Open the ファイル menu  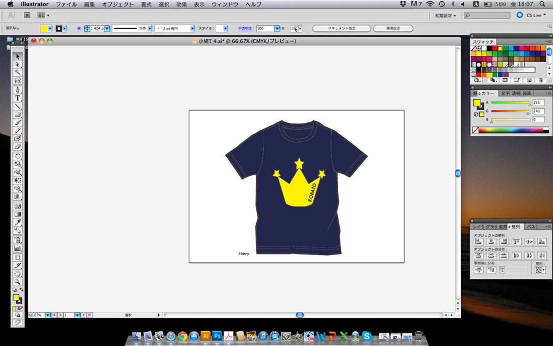coord(66,4)
